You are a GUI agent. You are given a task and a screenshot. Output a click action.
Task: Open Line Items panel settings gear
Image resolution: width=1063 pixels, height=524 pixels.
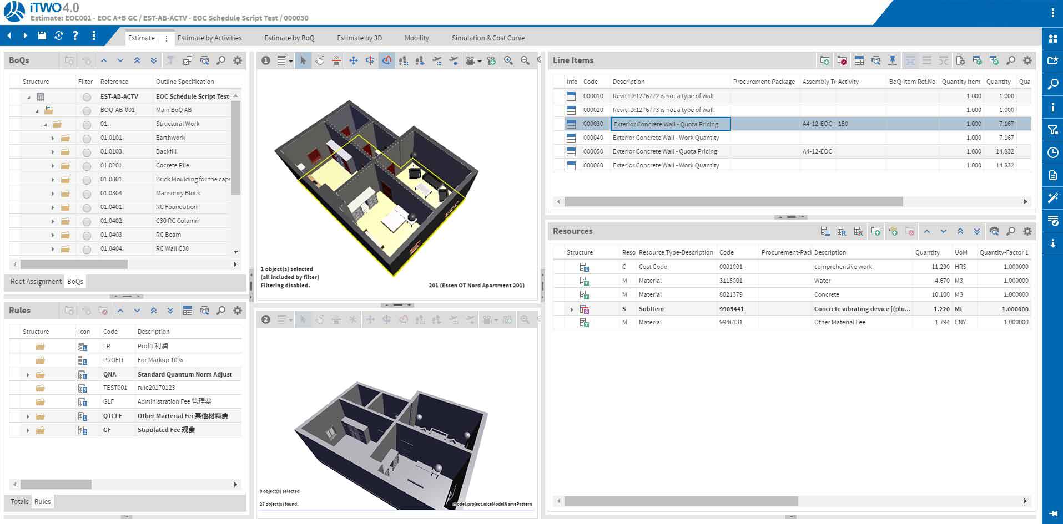click(1027, 60)
